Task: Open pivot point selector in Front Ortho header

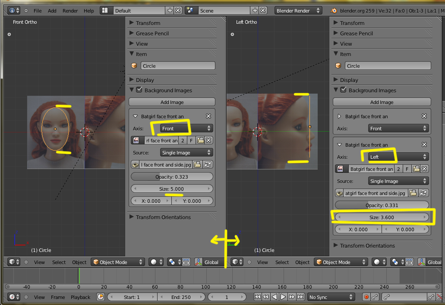Action: (x=174, y=262)
